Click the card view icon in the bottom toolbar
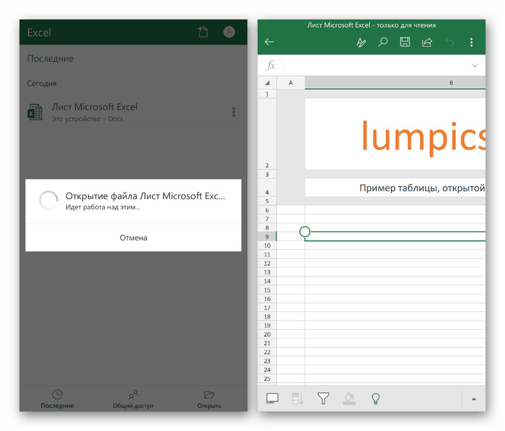Image resolution: width=505 pixels, height=431 pixels. pyautogui.click(x=272, y=398)
